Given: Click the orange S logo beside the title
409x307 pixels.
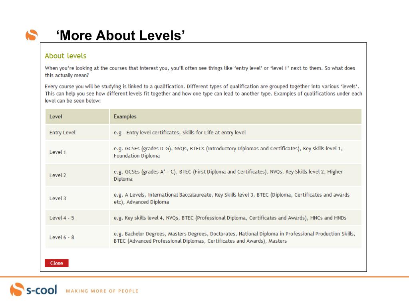Looking at the screenshot, I should [x=32, y=35].
